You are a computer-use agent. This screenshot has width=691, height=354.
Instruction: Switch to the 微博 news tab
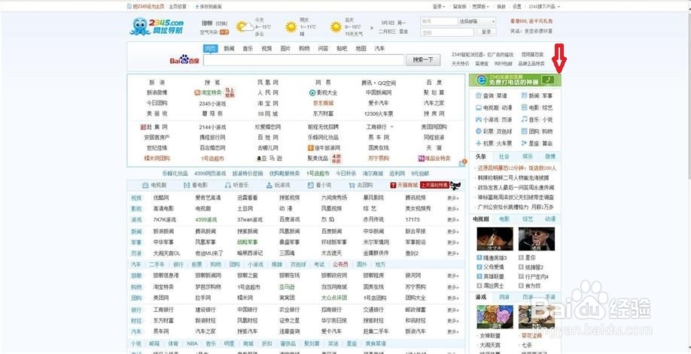click(550, 156)
